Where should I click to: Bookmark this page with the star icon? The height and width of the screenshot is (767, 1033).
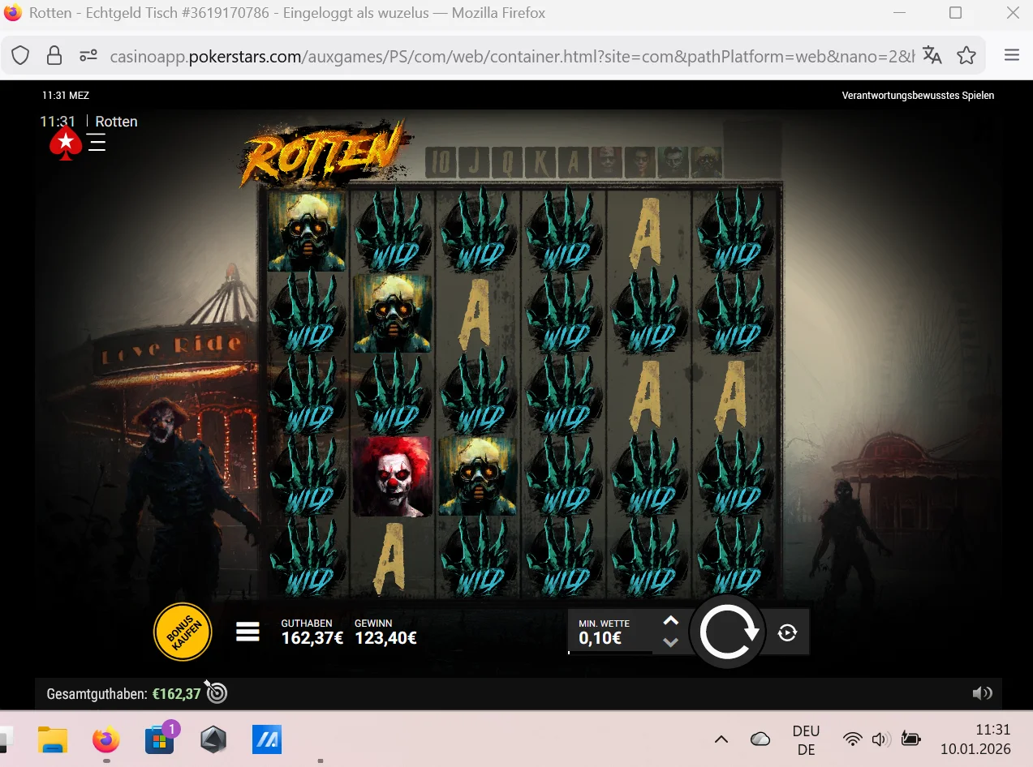966,55
